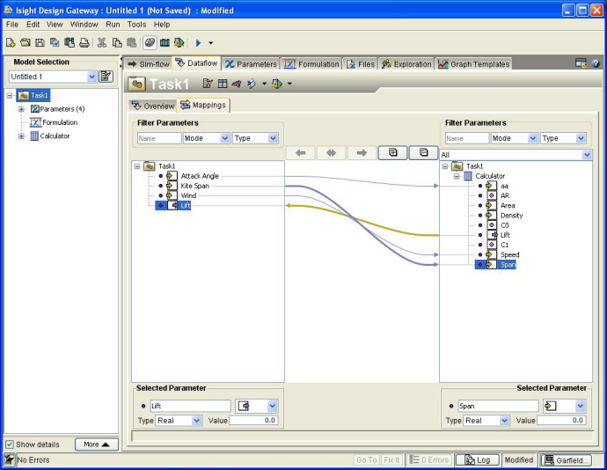
Task: Open the Span parameter mode dropdown
Action: point(580,406)
